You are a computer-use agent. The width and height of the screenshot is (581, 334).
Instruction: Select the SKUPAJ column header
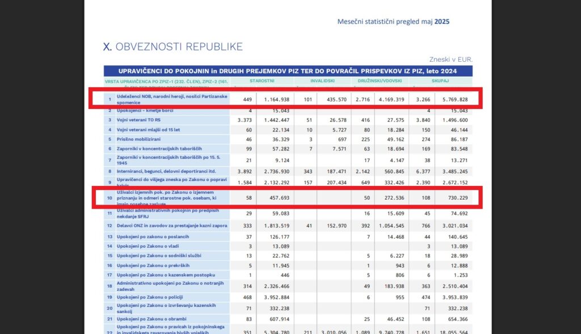tap(440, 81)
